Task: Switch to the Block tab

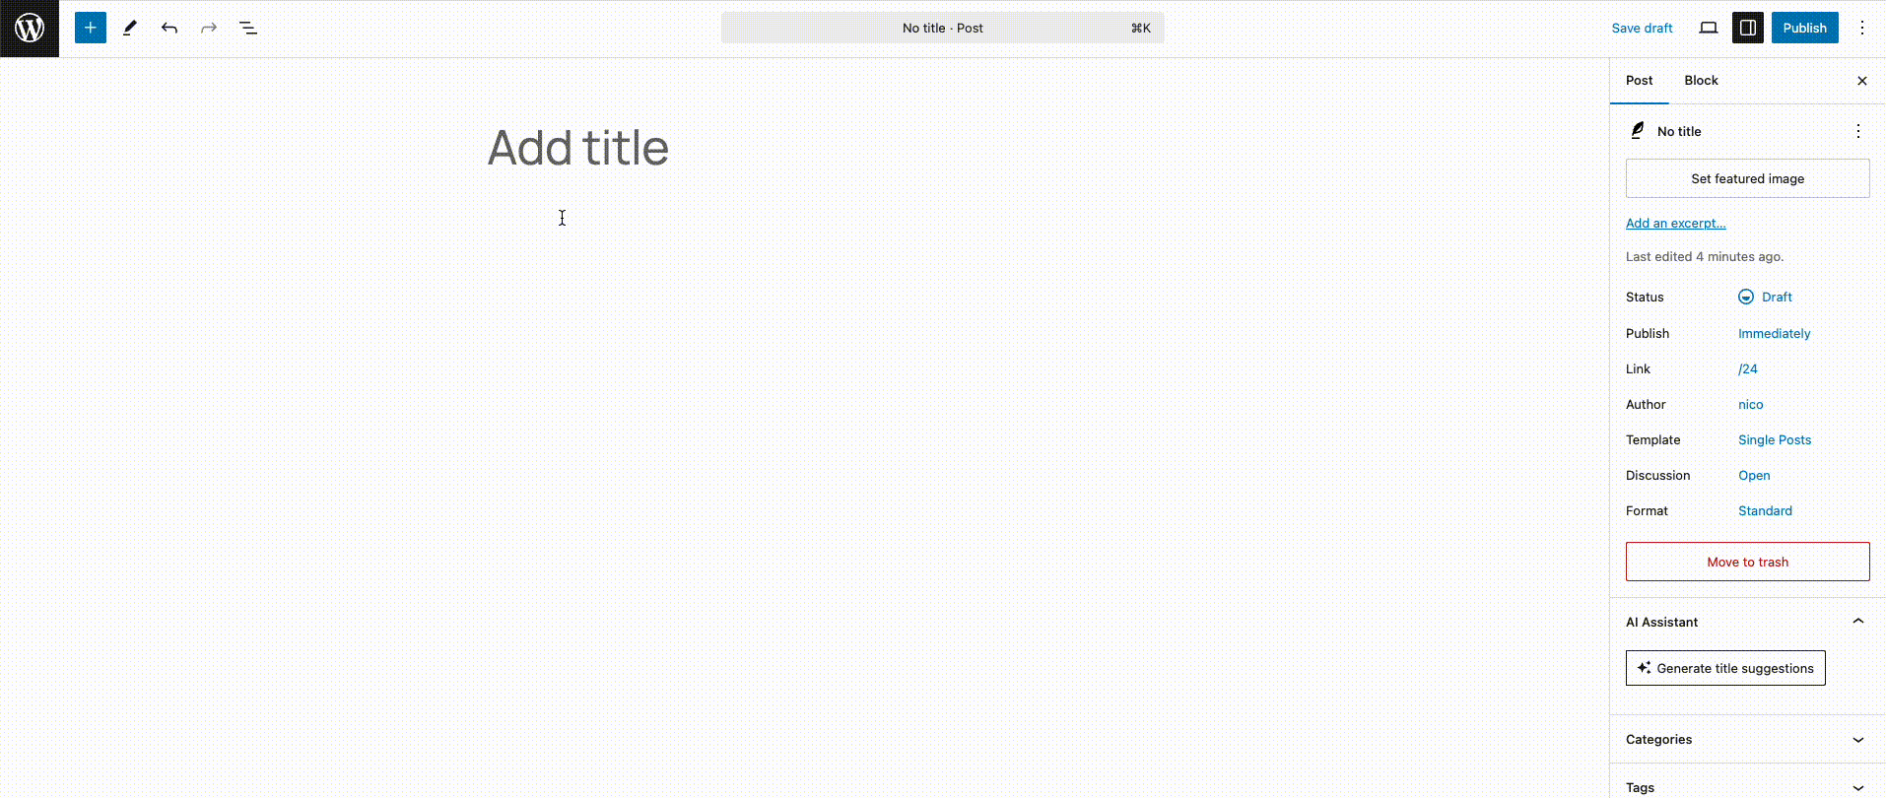Action: coord(1701,81)
